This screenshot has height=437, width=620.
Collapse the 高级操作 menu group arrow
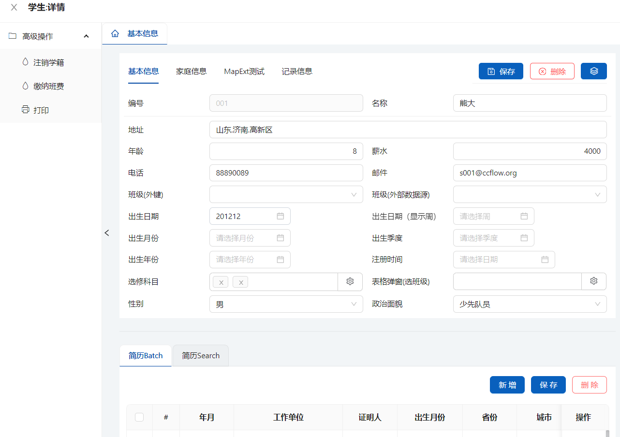coord(87,36)
